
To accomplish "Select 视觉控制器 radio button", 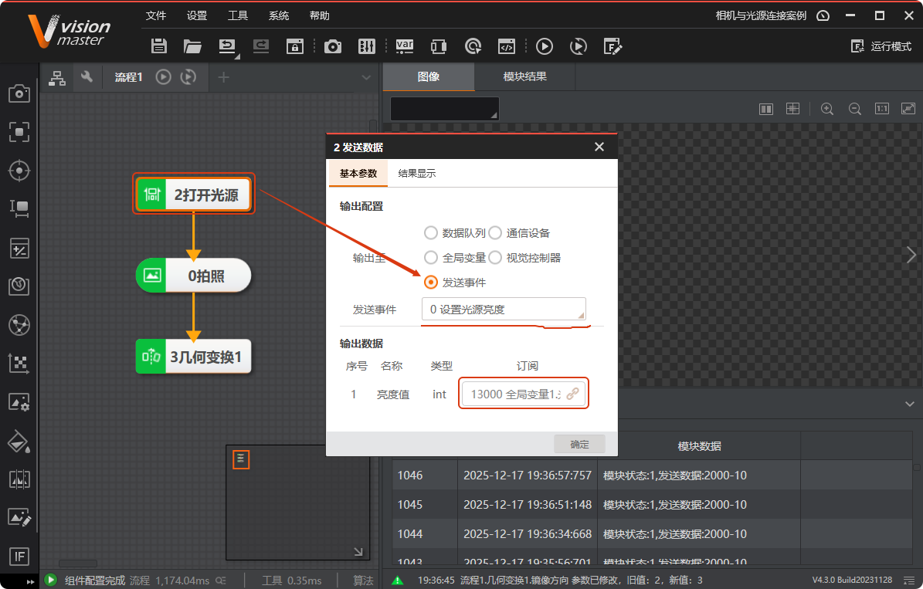I will 495,258.
